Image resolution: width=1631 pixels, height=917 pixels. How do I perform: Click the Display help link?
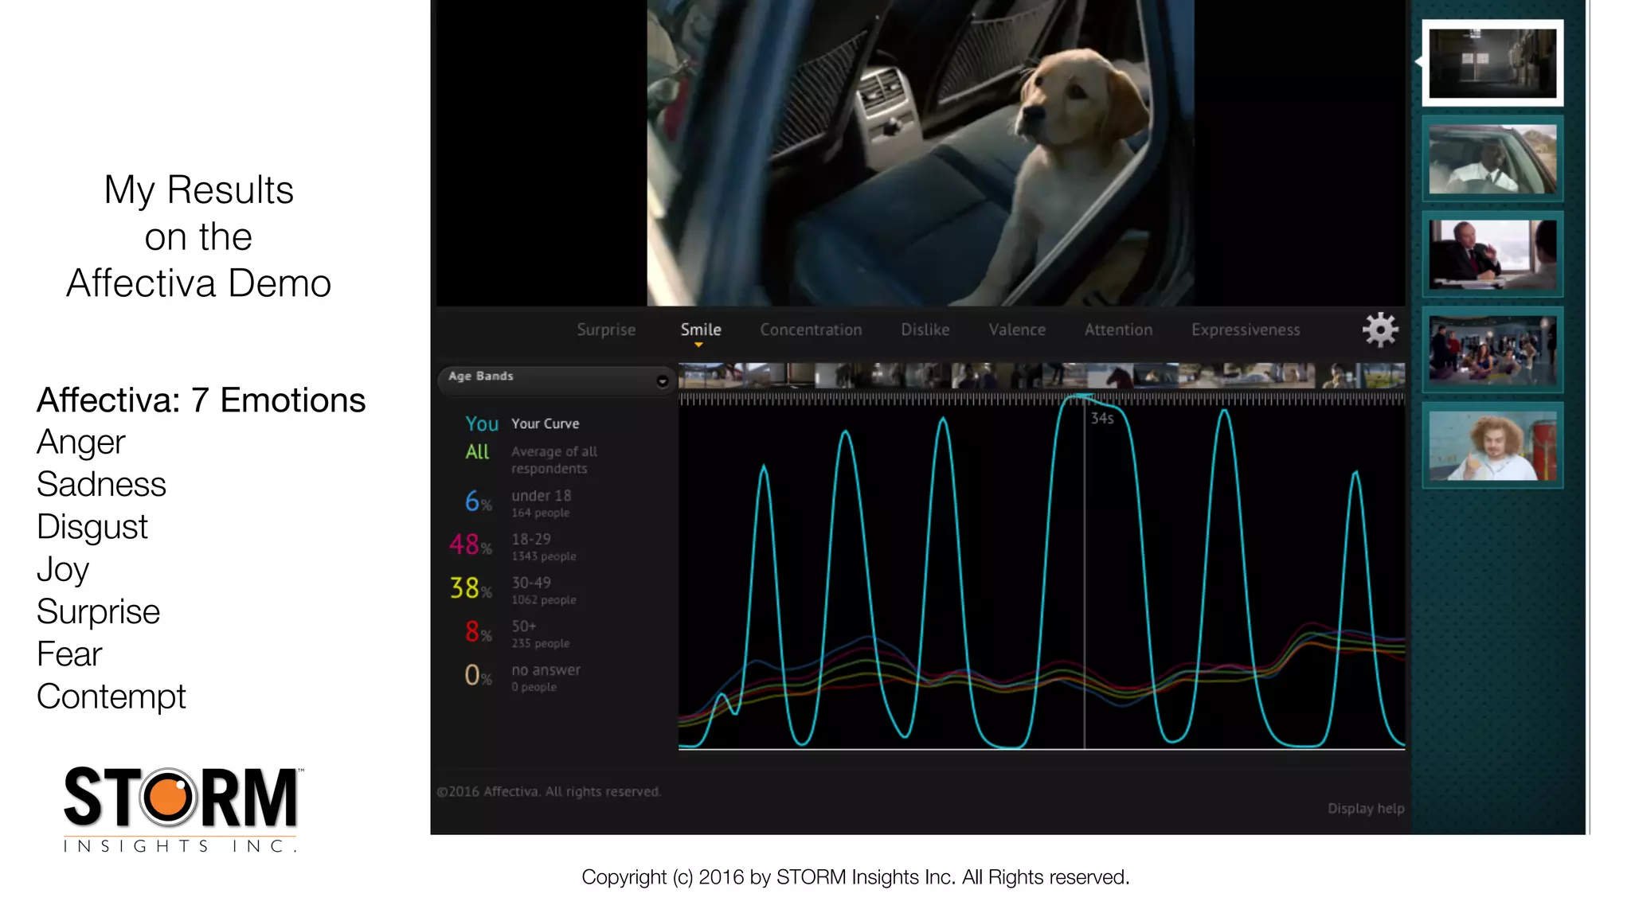click(x=1365, y=809)
